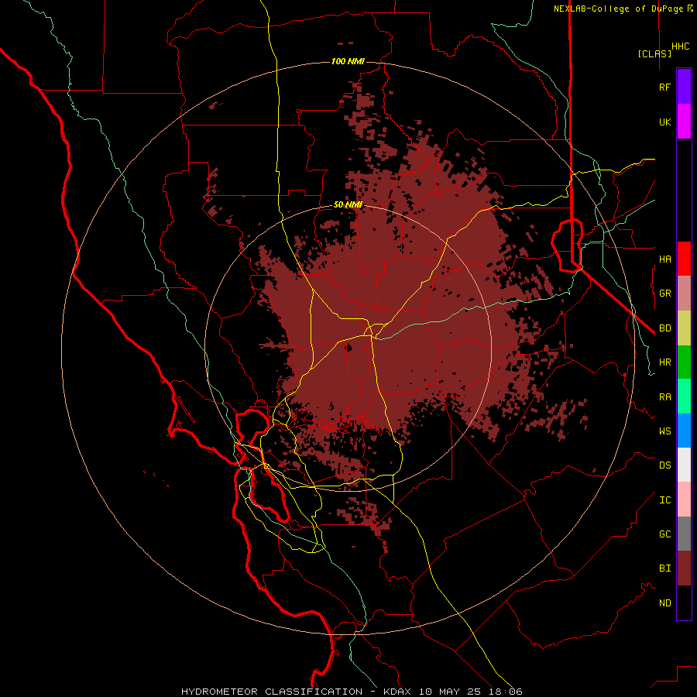Viewport: 697px width, 697px height.
Task: Click the WS blue legend color block
Action: coord(684,431)
